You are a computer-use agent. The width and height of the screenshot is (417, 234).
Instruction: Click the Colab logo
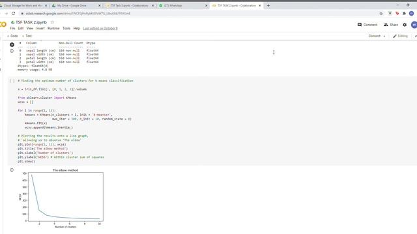(3, 25)
